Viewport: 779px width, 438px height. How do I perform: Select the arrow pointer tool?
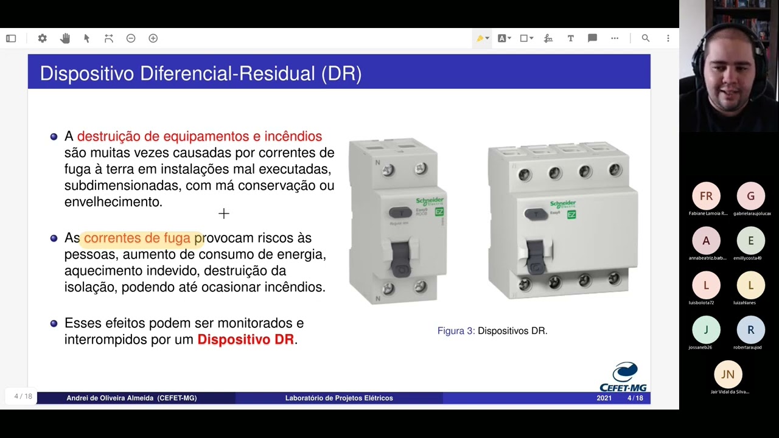86,38
